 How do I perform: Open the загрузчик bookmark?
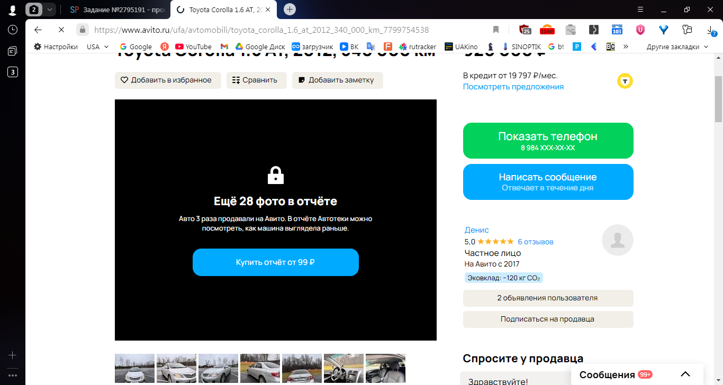[x=312, y=47]
